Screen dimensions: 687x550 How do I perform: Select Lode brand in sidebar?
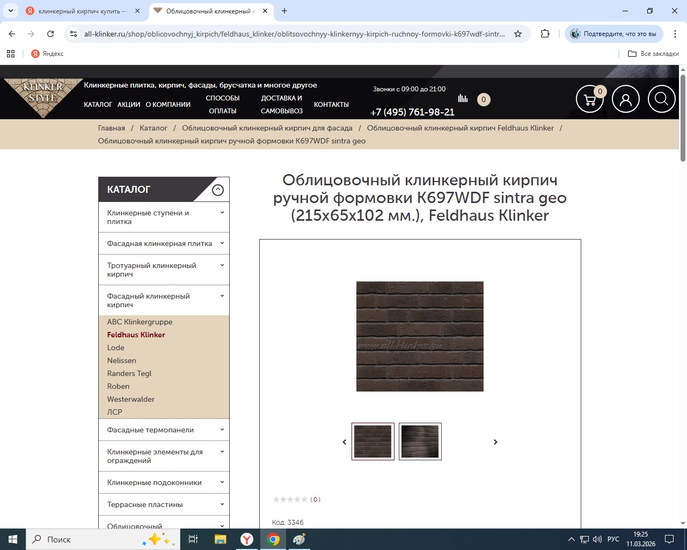[x=116, y=348]
